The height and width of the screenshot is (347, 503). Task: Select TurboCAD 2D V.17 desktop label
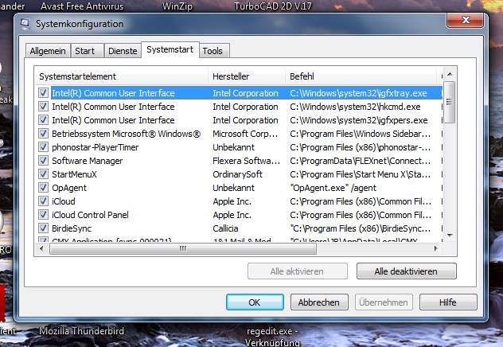coord(273,6)
